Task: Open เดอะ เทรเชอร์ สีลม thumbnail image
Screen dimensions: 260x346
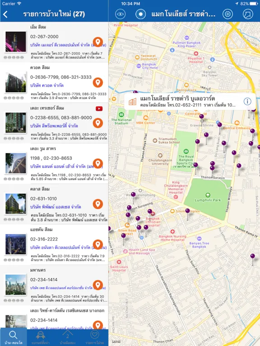Action: pyautogui.click(x=16, y=123)
